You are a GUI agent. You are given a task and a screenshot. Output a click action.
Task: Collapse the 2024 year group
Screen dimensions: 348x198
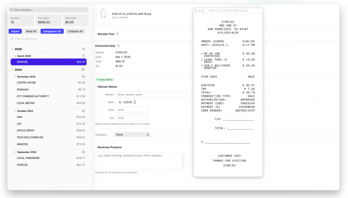(13, 70)
